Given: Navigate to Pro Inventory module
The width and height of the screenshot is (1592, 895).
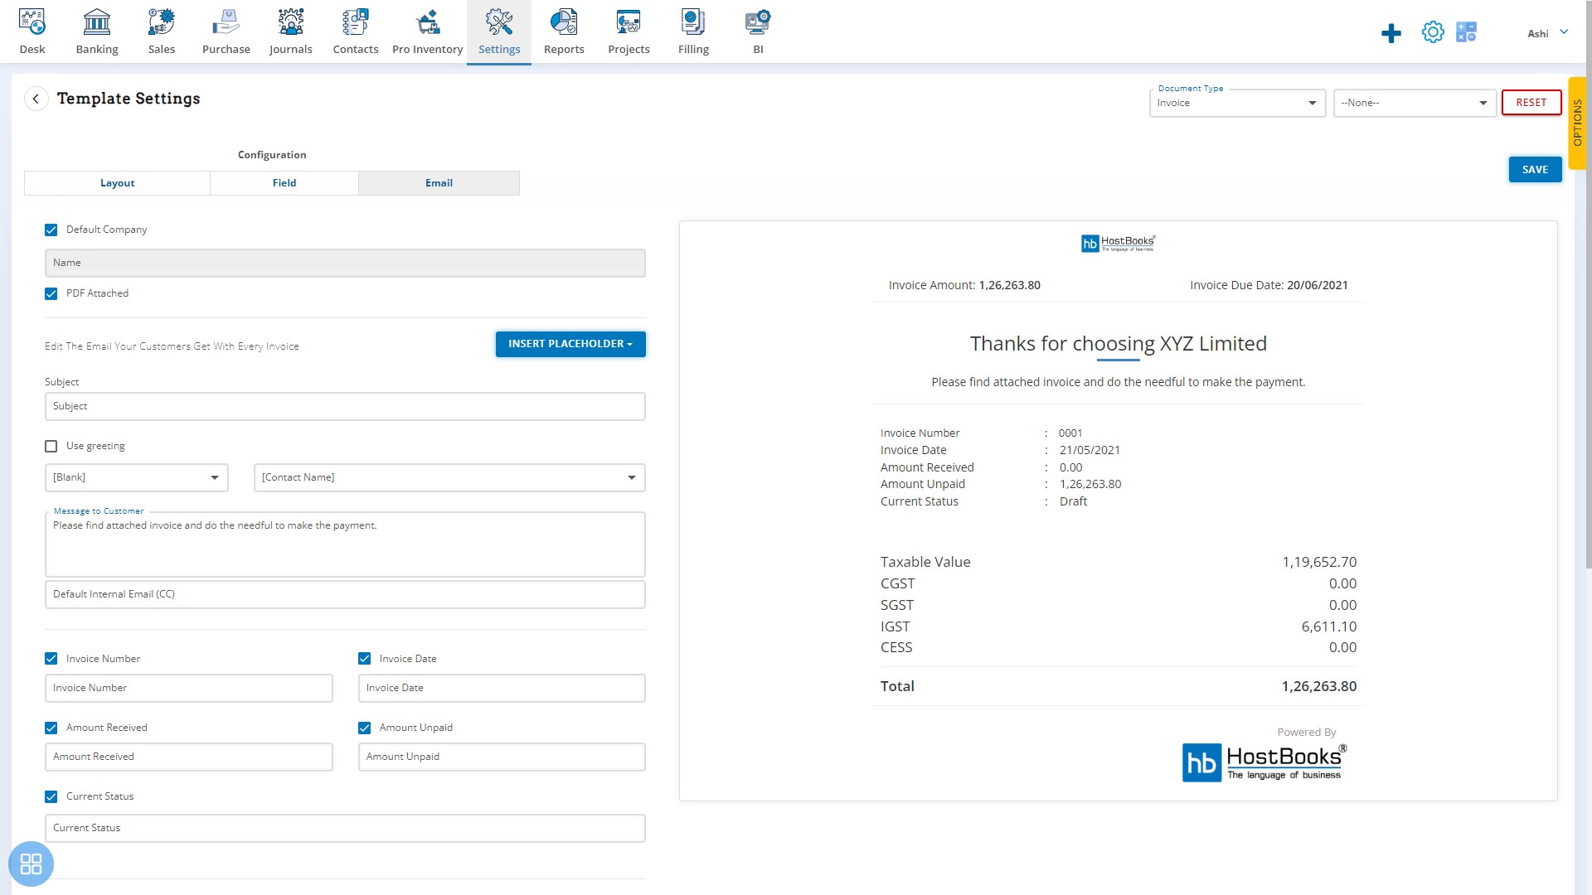Looking at the screenshot, I should pyautogui.click(x=426, y=31).
